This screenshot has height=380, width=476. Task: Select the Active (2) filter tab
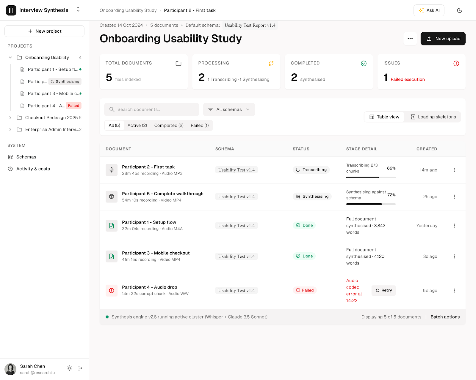click(137, 126)
